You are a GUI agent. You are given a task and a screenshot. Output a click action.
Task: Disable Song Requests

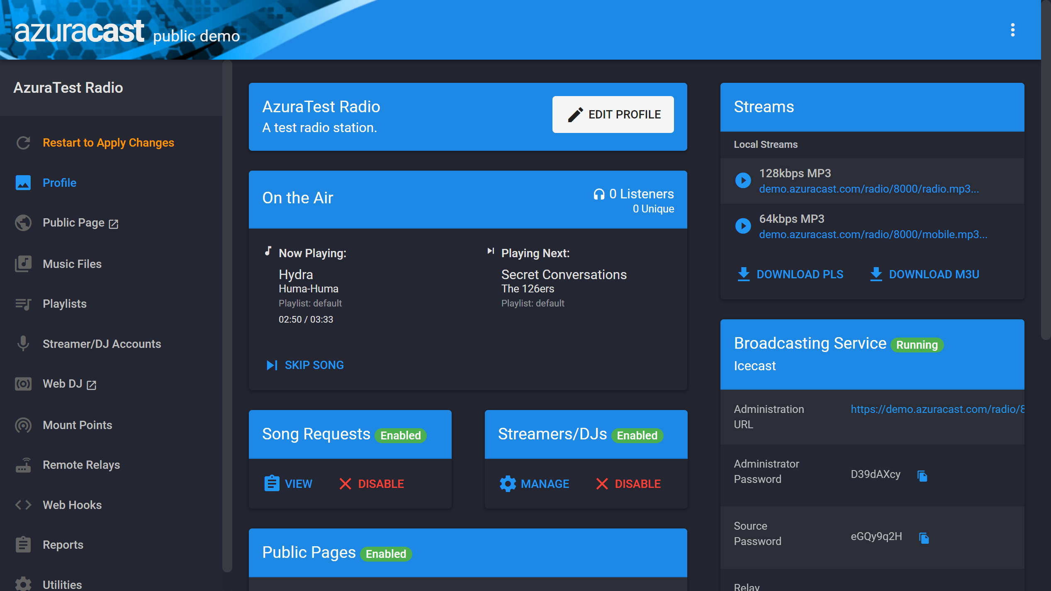click(372, 483)
